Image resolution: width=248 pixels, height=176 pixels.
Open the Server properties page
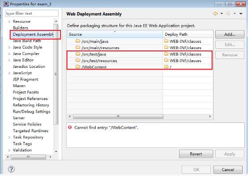[x=19, y=118]
